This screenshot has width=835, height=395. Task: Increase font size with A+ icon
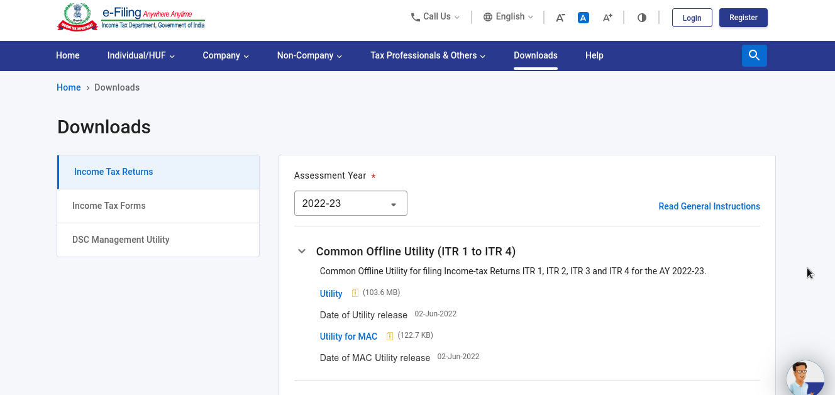[607, 18]
